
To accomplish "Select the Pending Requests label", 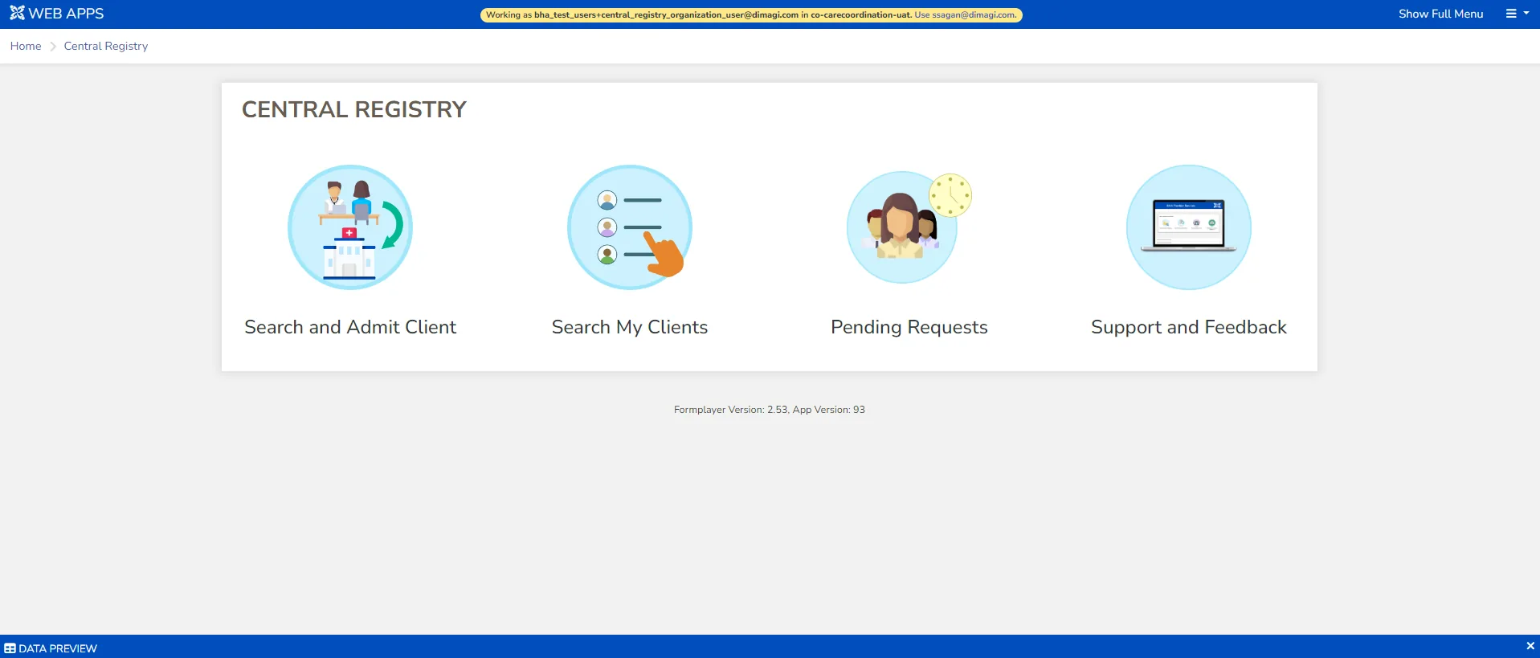I will pos(909,327).
